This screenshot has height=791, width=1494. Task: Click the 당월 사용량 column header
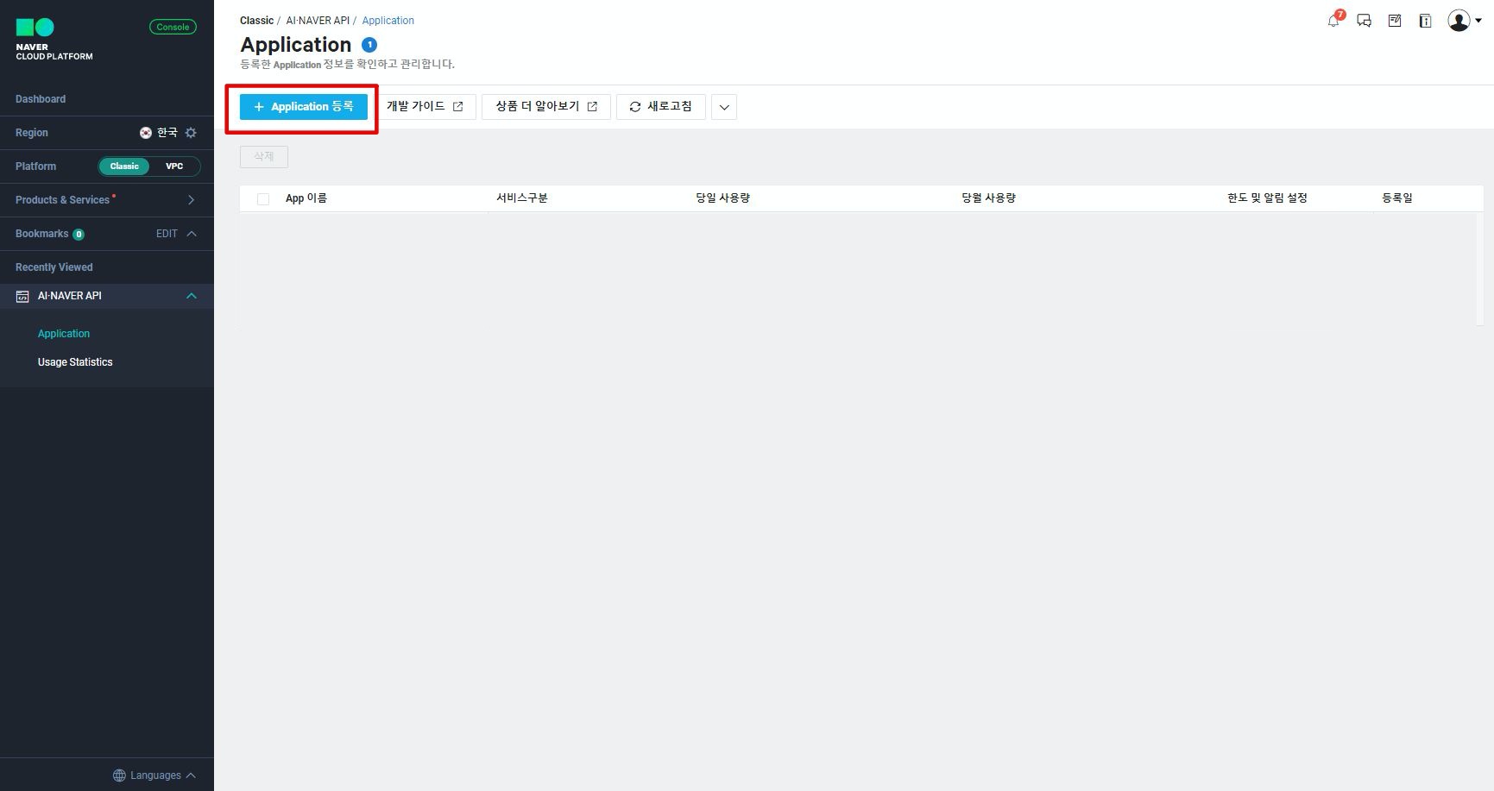(x=989, y=198)
